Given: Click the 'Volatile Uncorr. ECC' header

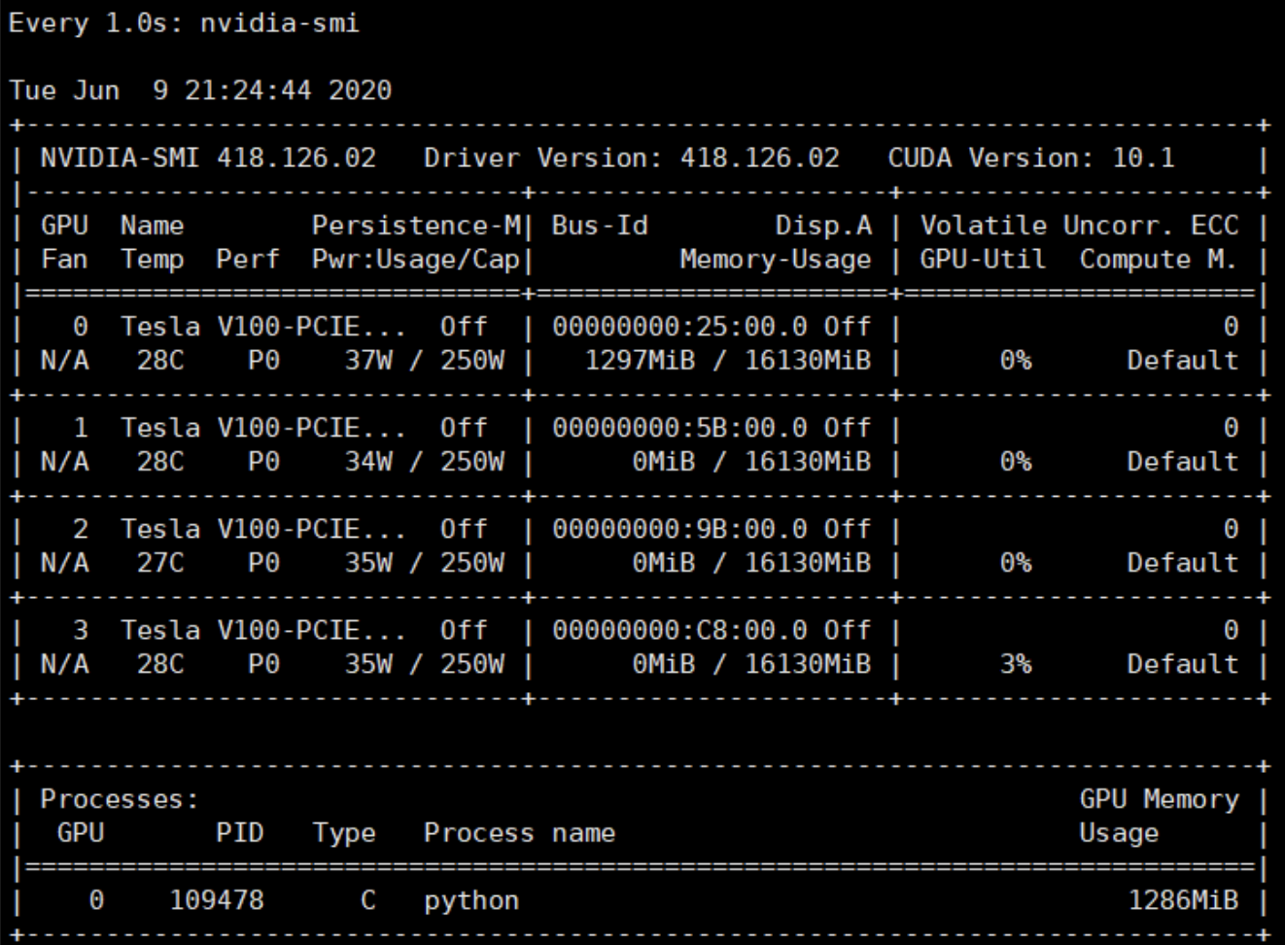Looking at the screenshot, I should pyautogui.click(x=1080, y=226).
